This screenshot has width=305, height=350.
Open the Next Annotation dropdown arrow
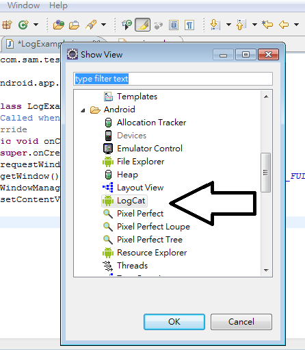tap(228, 25)
